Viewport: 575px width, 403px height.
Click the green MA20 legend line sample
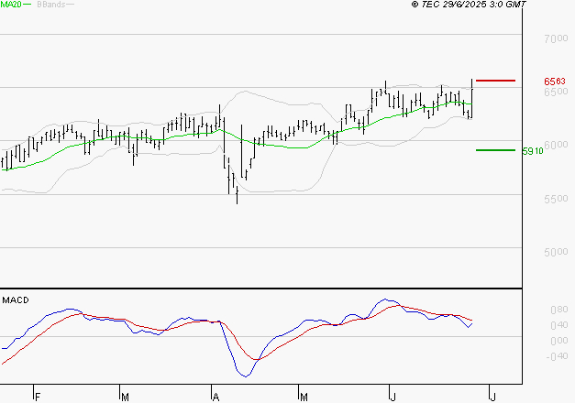point(28,5)
